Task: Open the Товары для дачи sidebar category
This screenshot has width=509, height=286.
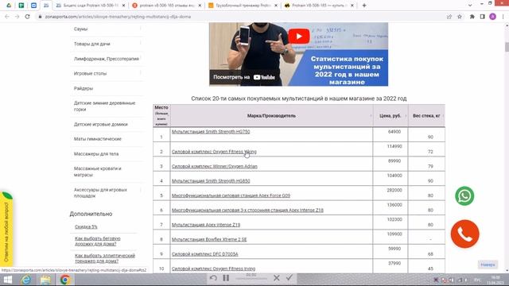Action: [x=92, y=44]
